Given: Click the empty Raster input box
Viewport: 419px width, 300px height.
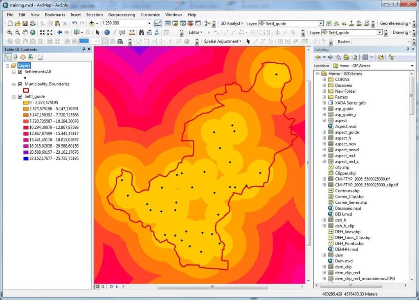Looking at the screenshot, I should point(381,41).
